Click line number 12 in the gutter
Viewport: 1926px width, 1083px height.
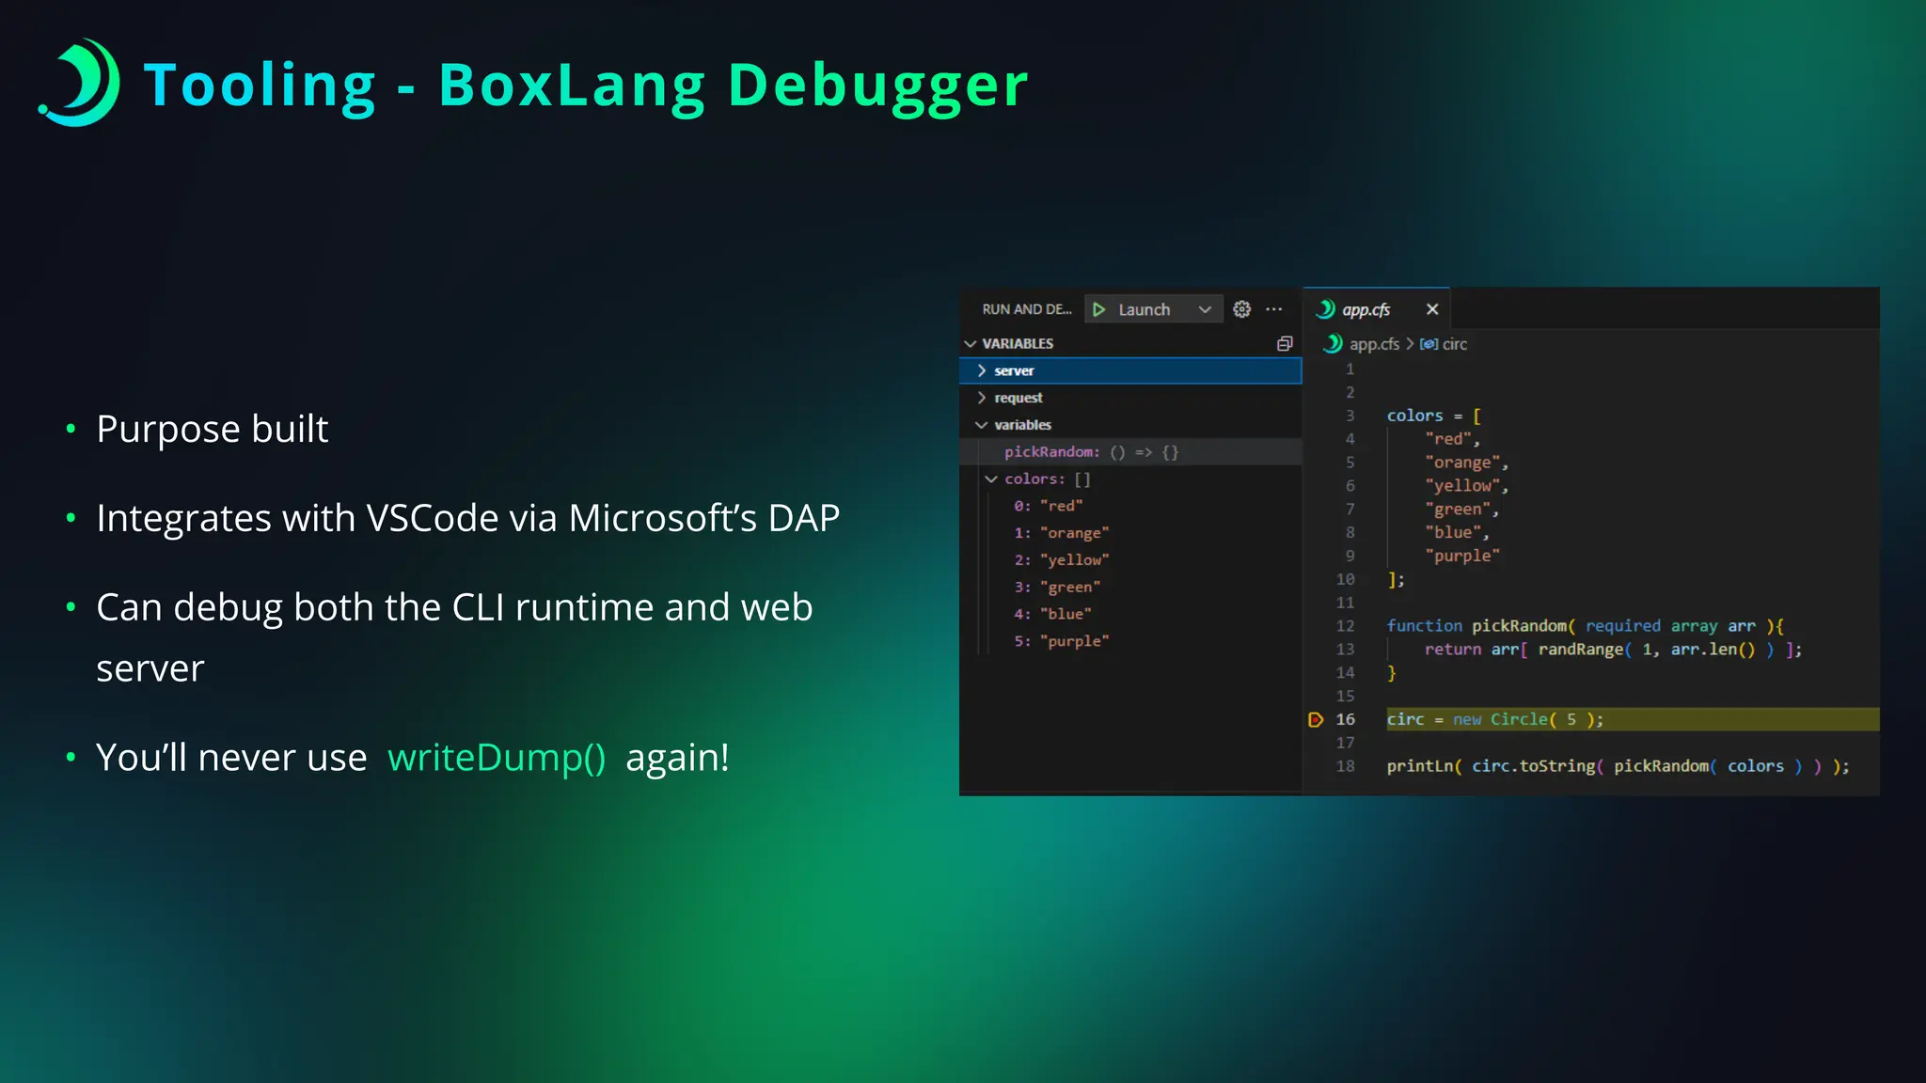point(1346,626)
